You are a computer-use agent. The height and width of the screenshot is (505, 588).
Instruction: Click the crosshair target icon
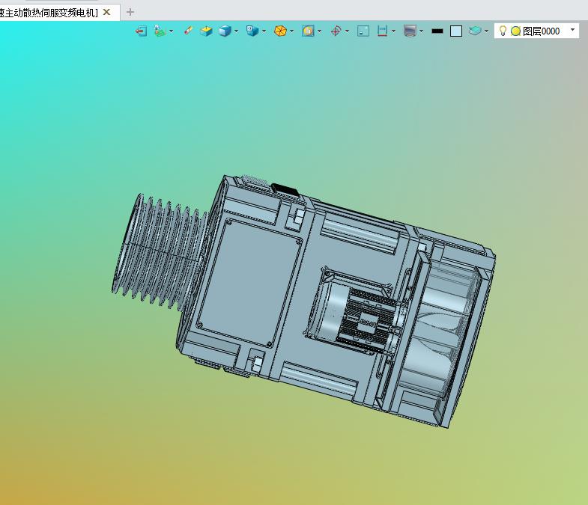(336, 31)
